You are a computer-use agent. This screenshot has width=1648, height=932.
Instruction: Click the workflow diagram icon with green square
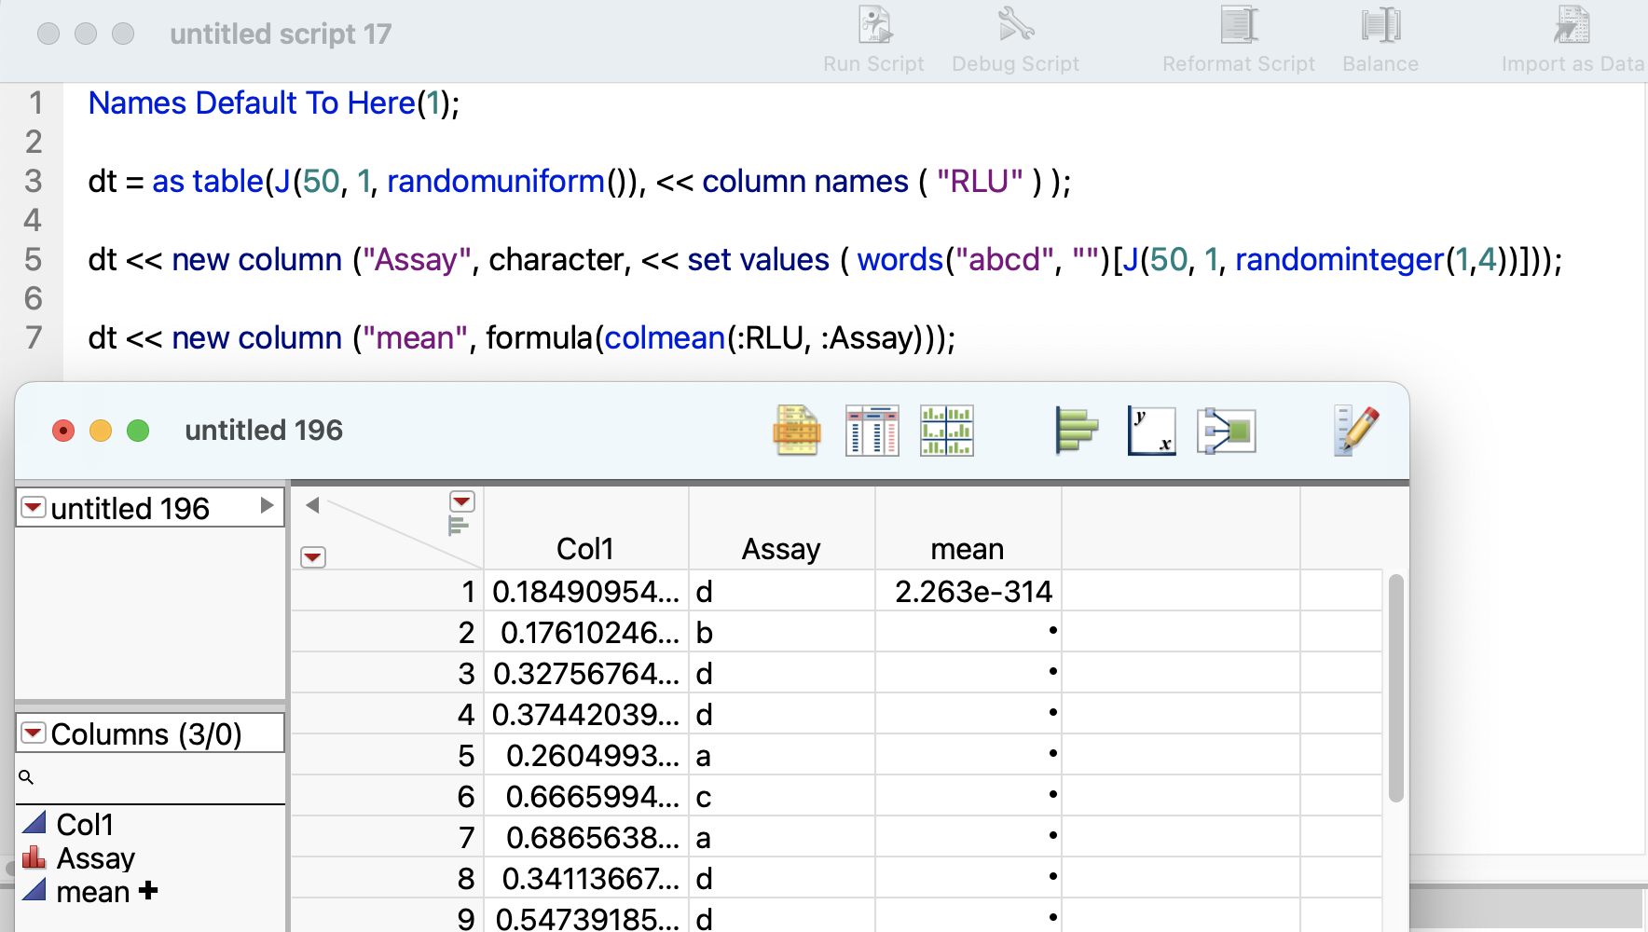click(x=1226, y=430)
